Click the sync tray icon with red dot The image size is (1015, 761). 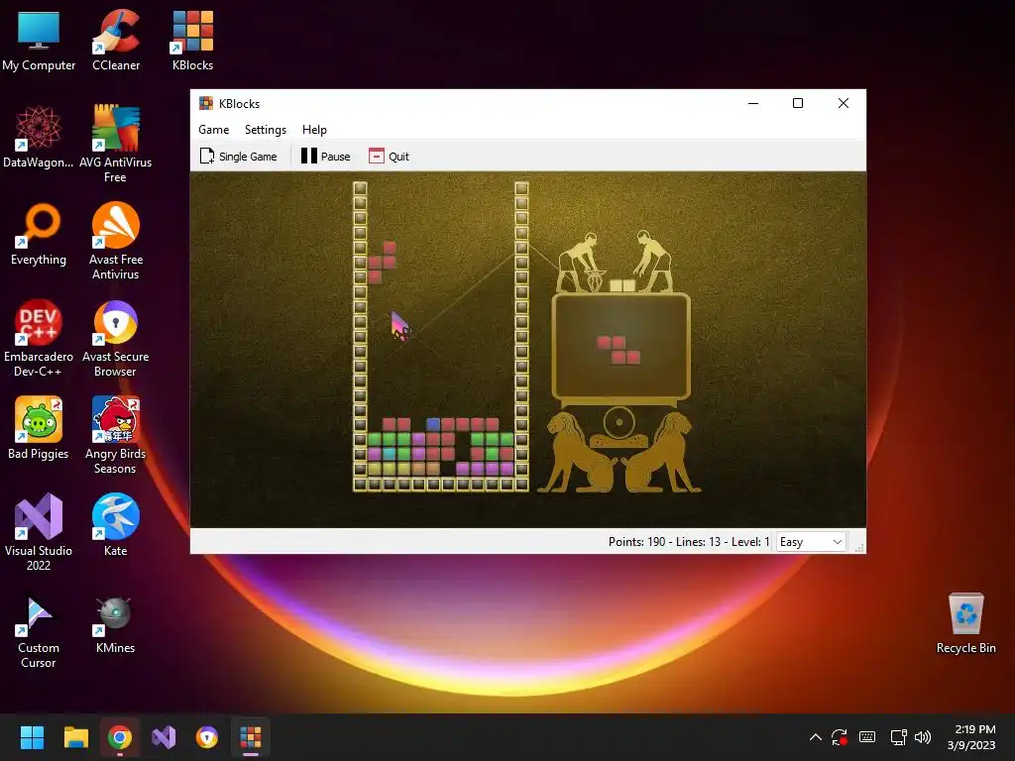[x=840, y=737]
